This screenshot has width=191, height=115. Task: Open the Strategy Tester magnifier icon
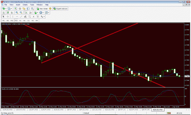(32, 9)
